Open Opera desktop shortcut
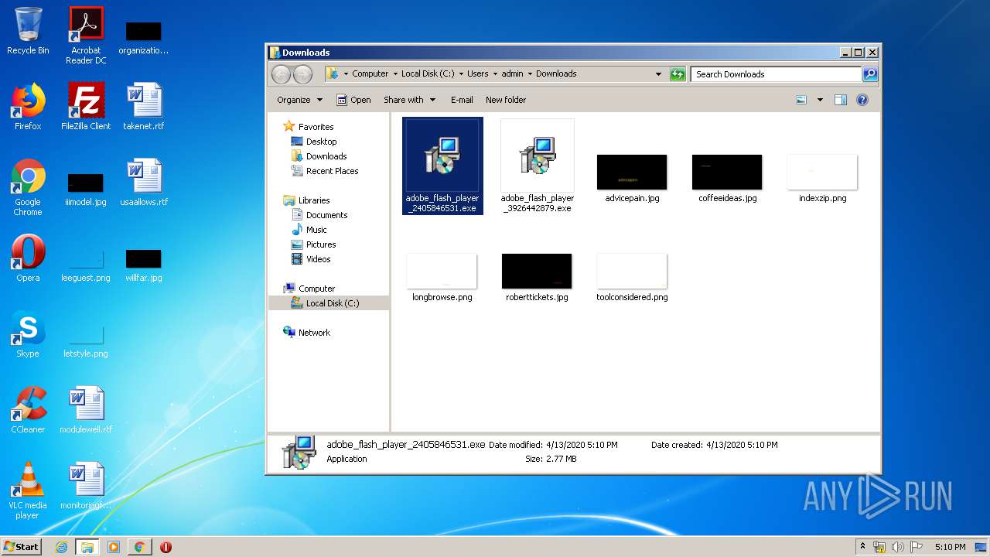This screenshot has width=990, height=557. [28, 258]
